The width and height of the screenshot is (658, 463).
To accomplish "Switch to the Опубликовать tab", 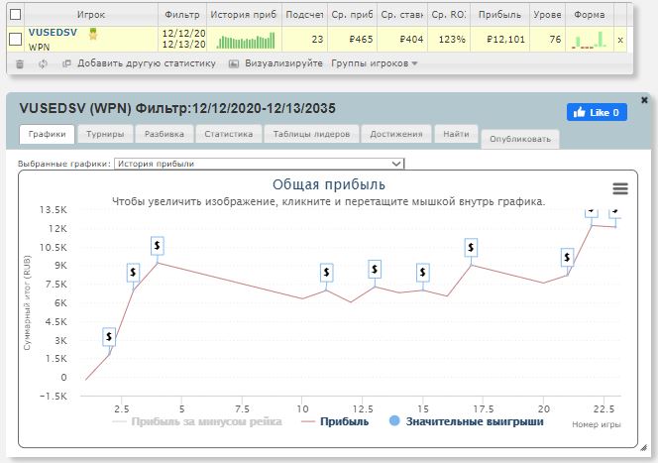I will click(520, 139).
